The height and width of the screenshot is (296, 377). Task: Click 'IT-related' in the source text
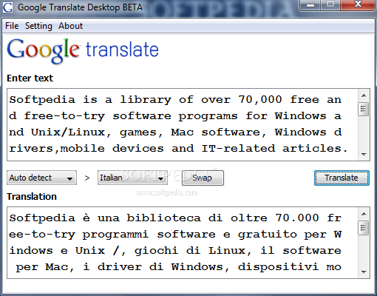(238, 149)
